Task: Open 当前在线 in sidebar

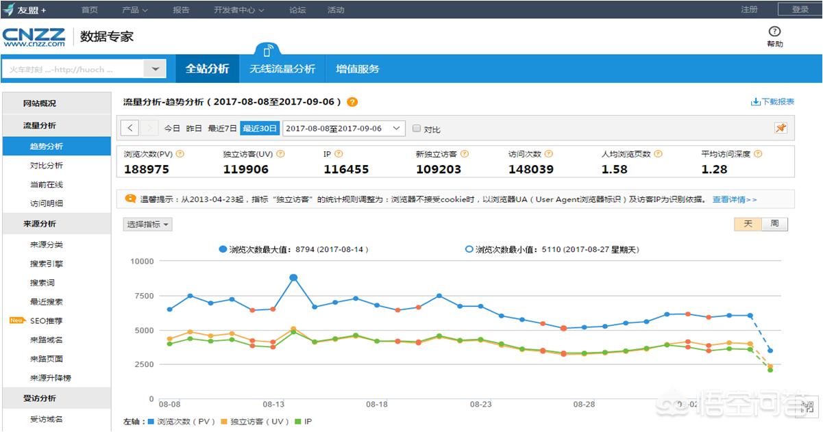Action: (47, 184)
